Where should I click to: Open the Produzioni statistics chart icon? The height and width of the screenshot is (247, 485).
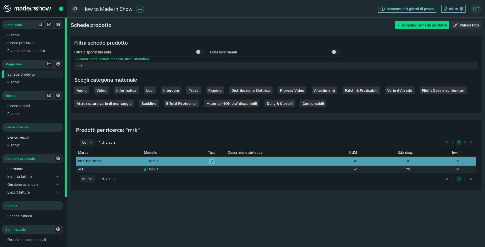(x=49, y=25)
